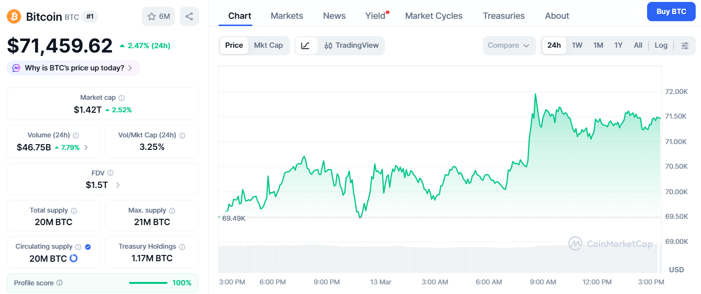Click the FDV info icon
This screenshot has width=701, height=294.
110,173
